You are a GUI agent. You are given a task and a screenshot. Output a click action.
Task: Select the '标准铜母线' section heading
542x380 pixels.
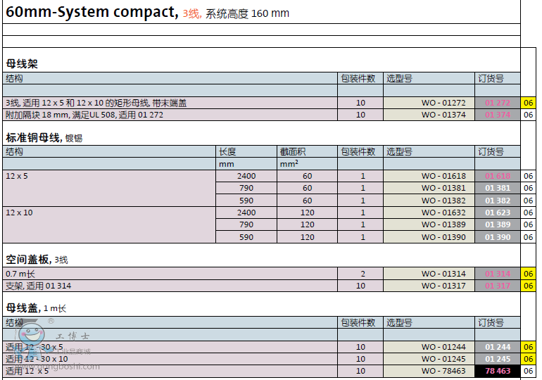pyautogui.click(x=33, y=137)
